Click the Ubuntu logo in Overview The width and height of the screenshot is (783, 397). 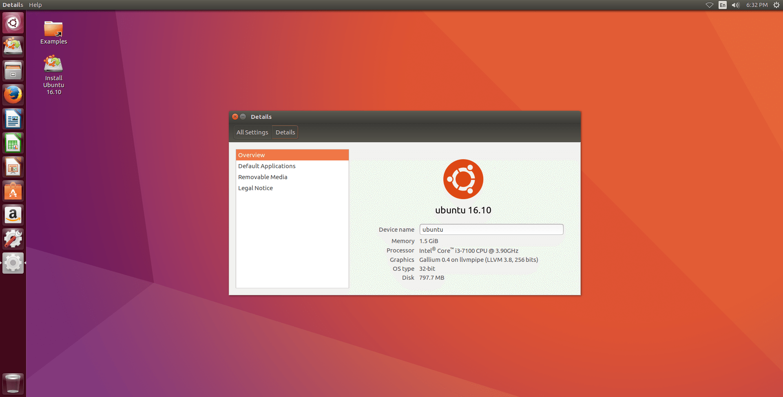(463, 179)
